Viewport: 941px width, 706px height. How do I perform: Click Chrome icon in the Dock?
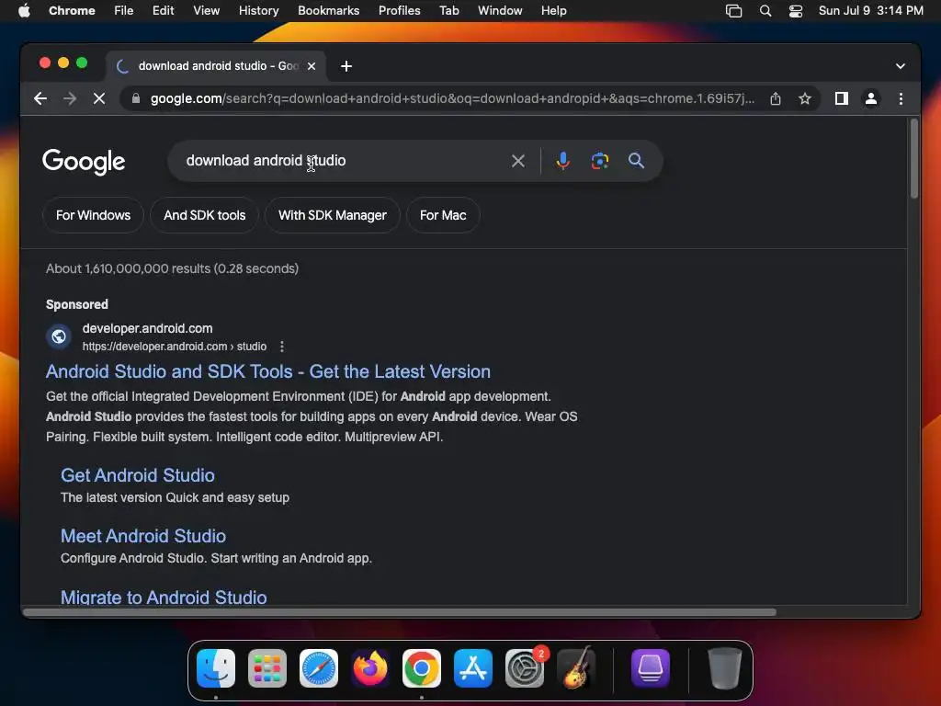click(x=421, y=668)
